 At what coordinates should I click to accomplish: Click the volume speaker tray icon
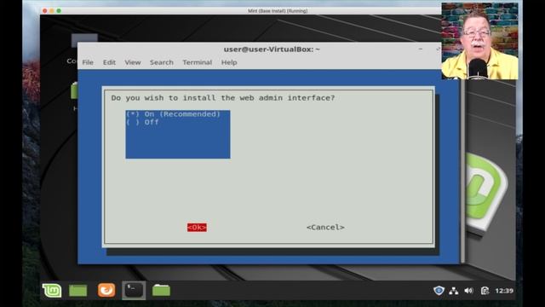pos(469,291)
